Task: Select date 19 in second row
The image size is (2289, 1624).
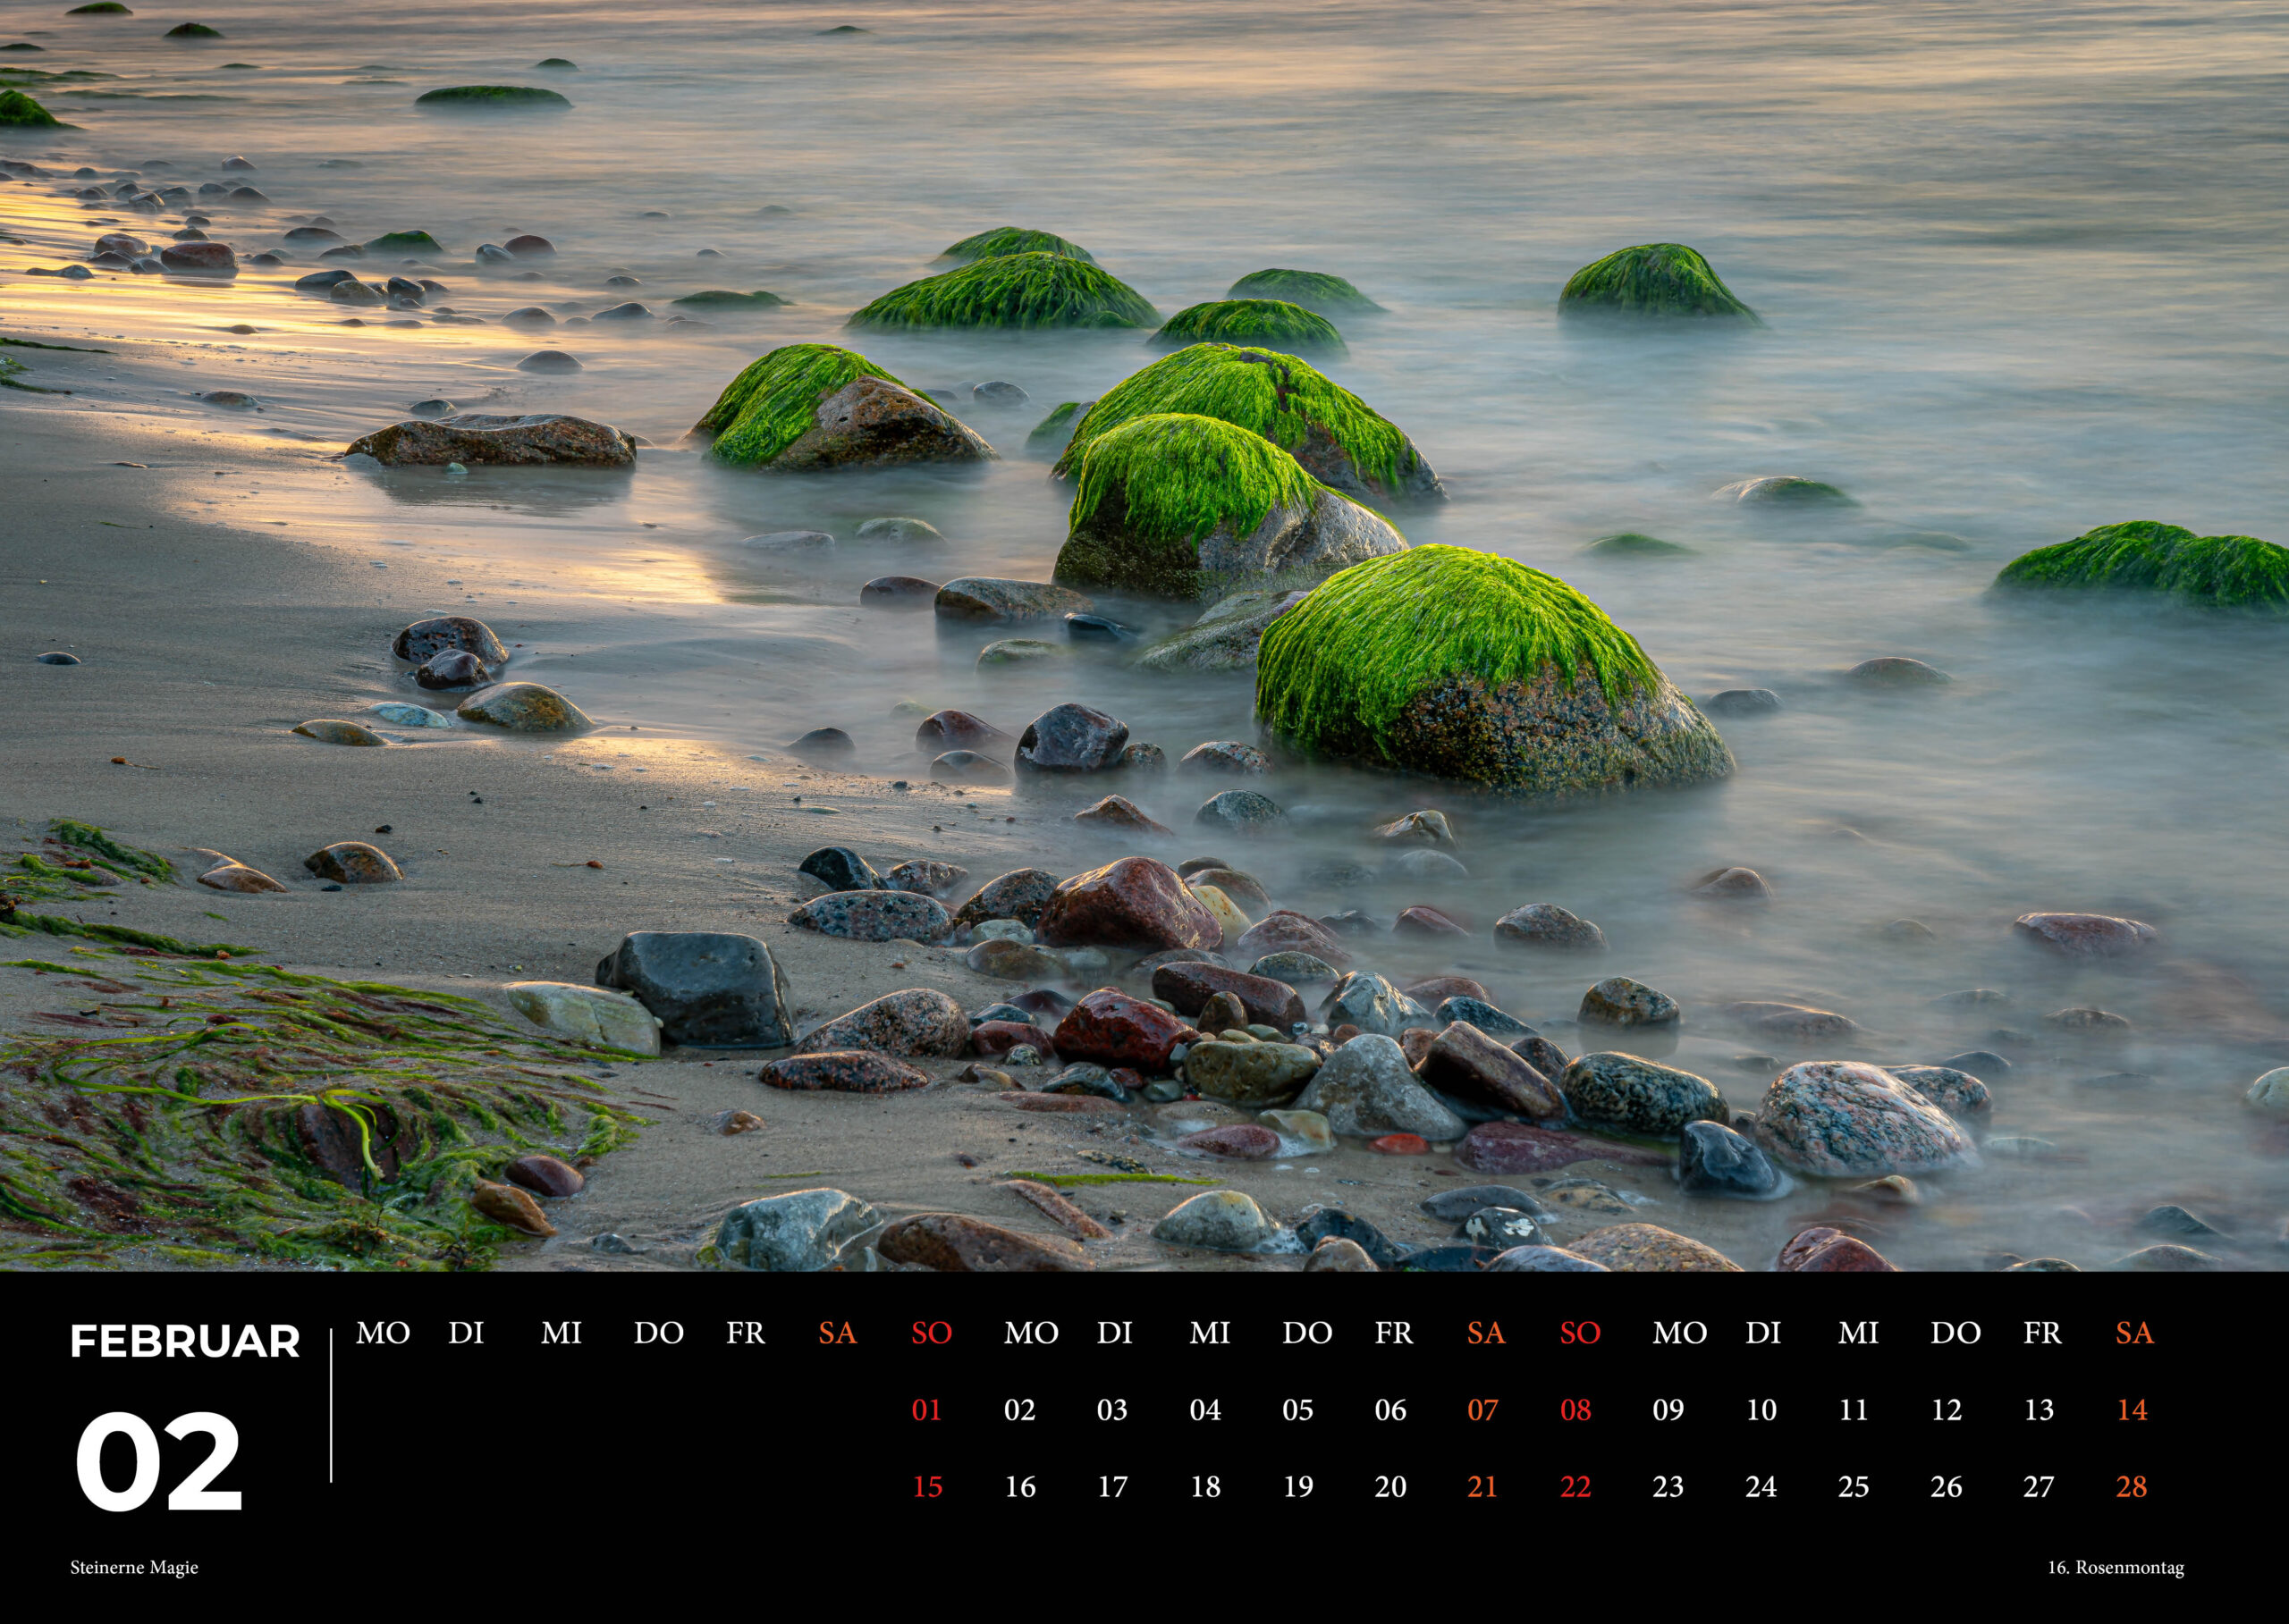Action: 1297,1486
